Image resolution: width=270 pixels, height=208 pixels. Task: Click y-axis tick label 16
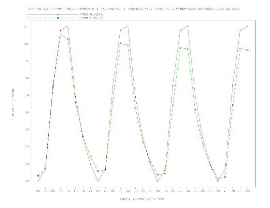click(26, 112)
